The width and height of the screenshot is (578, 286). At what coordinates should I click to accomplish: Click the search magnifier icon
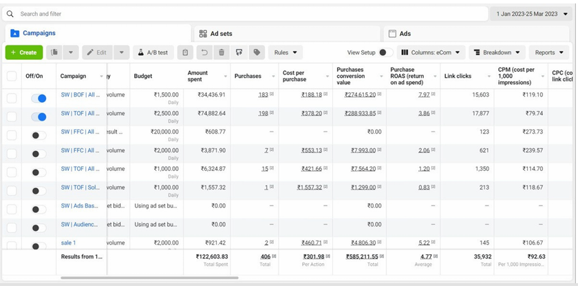pos(10,14)
